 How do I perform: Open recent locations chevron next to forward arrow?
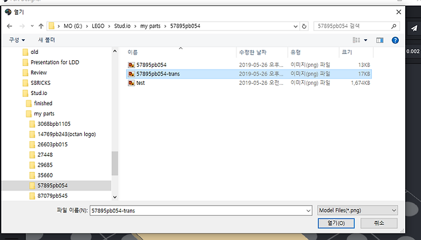[x=32, y=26]
